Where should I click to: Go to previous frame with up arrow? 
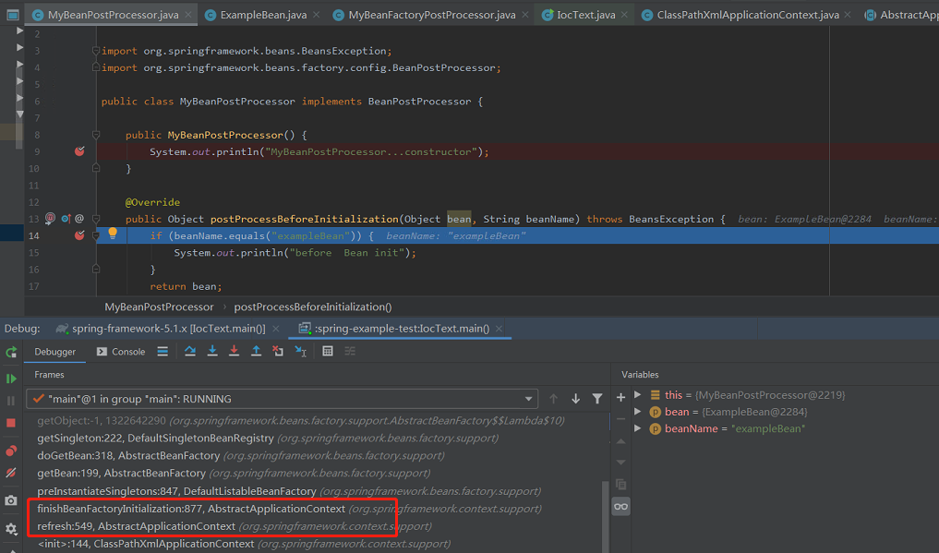tap(553, 399)
